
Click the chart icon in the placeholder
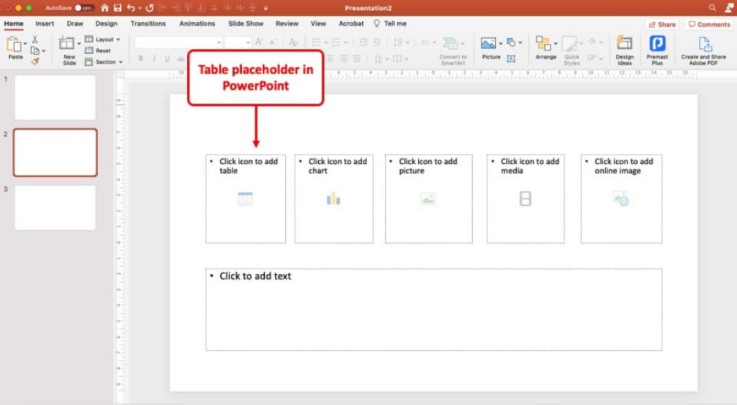(x=333, y=199)
